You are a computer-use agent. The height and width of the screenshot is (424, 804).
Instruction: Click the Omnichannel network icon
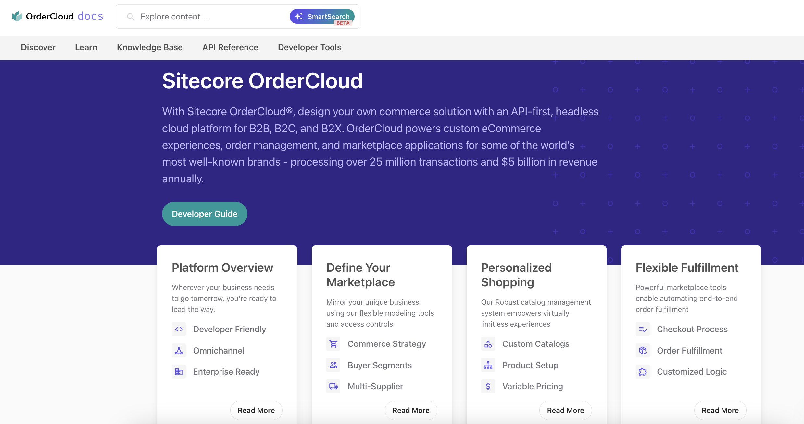pyautogui.click(x=179, y=351)
